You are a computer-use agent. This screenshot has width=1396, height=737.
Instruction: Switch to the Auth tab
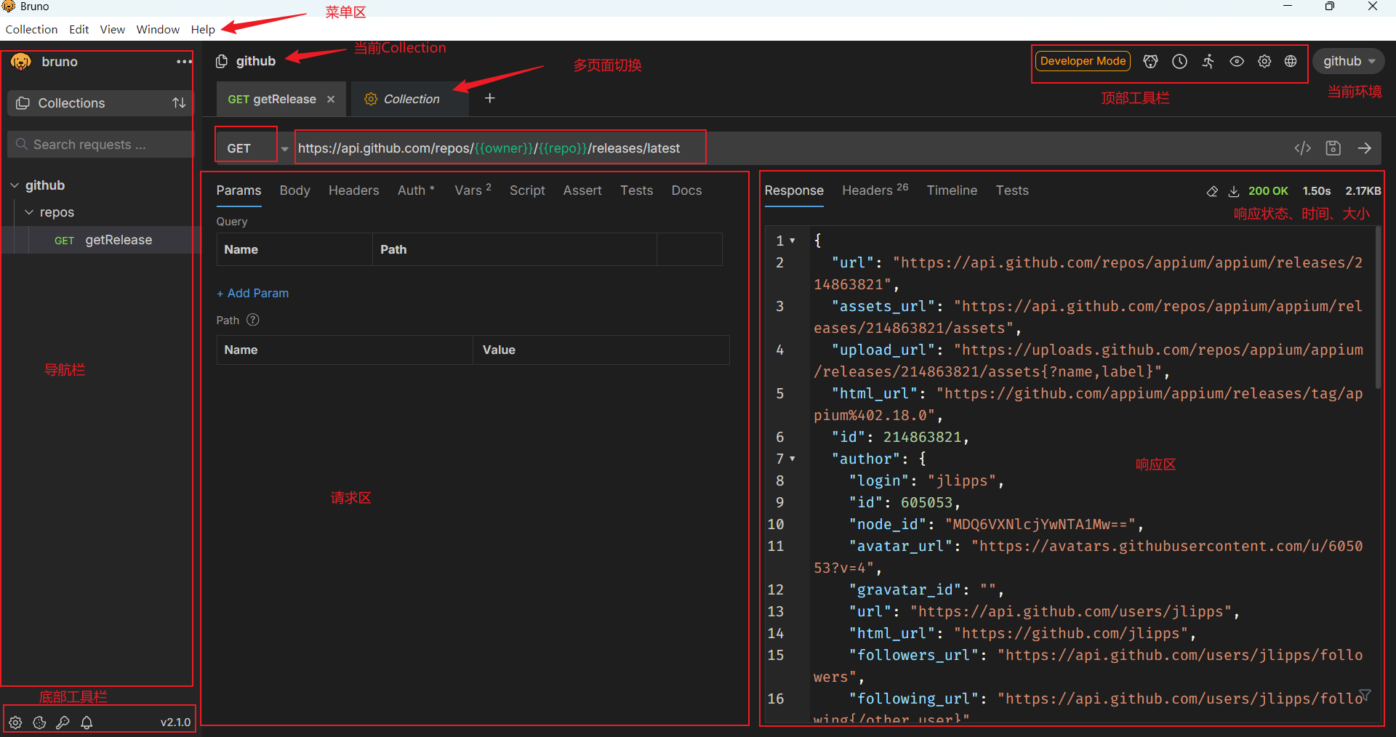(415, 190)
